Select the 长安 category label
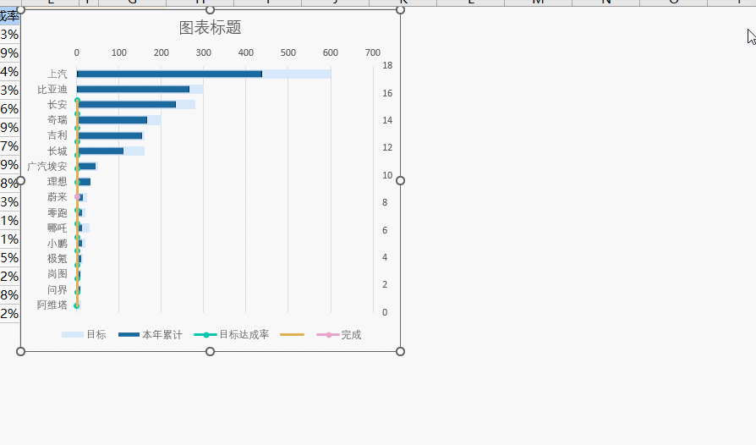Screen dimensions: 756x445 point(57,105)
